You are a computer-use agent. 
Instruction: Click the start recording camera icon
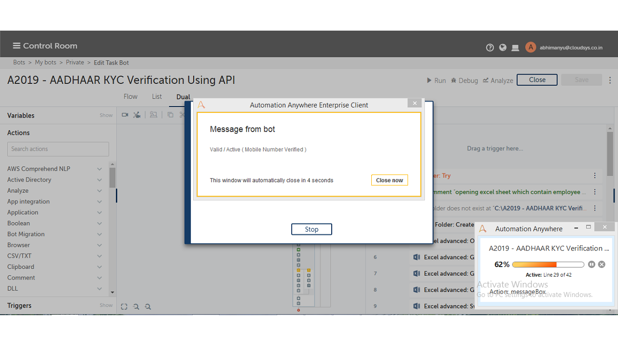(125, 115)
